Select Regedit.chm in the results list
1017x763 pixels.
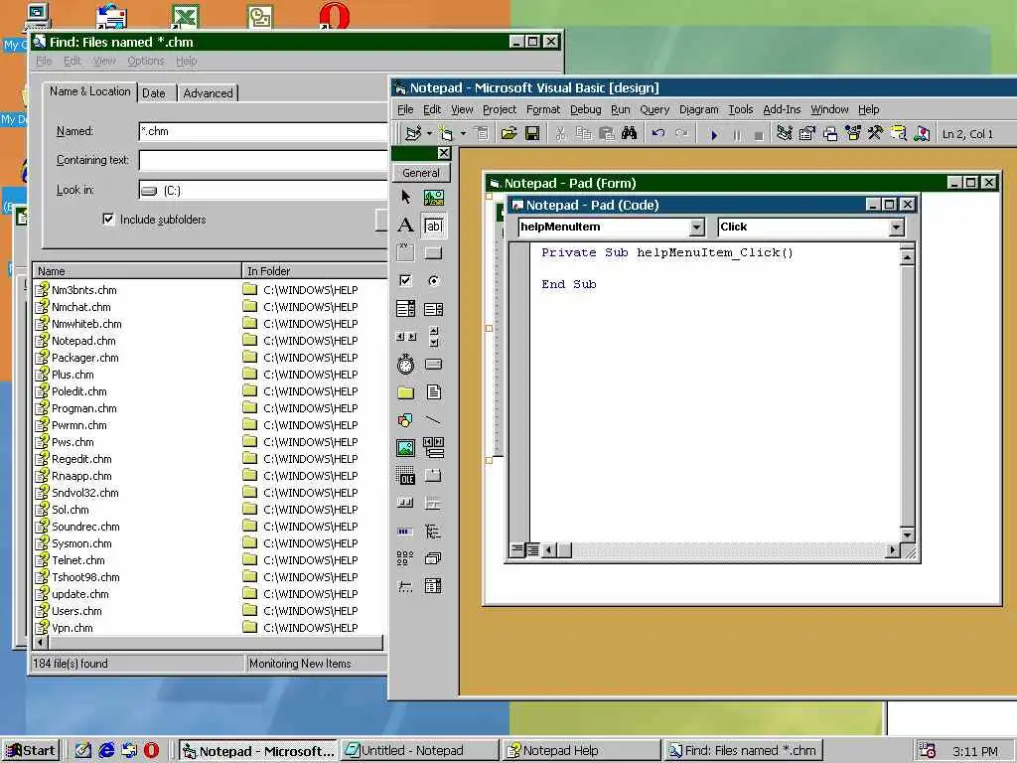(81, 459)
